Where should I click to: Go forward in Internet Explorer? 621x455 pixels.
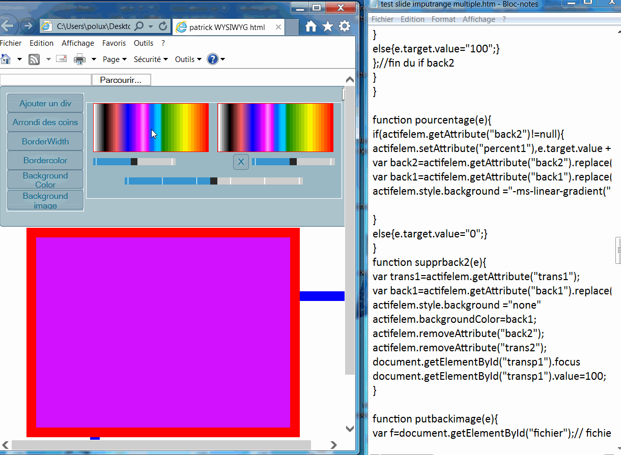tap(28, 26)
